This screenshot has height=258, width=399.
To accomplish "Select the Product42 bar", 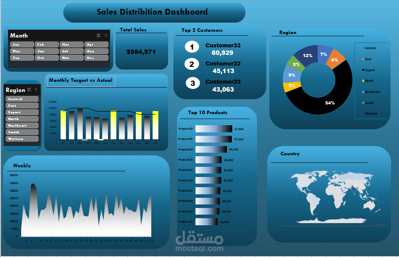I will [x=207, y=212].
